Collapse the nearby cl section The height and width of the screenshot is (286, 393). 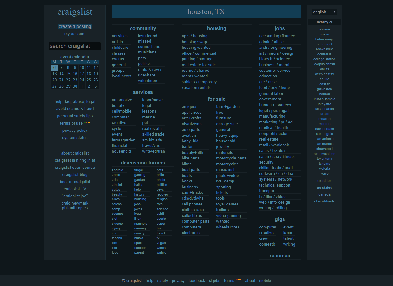[324, 22]
